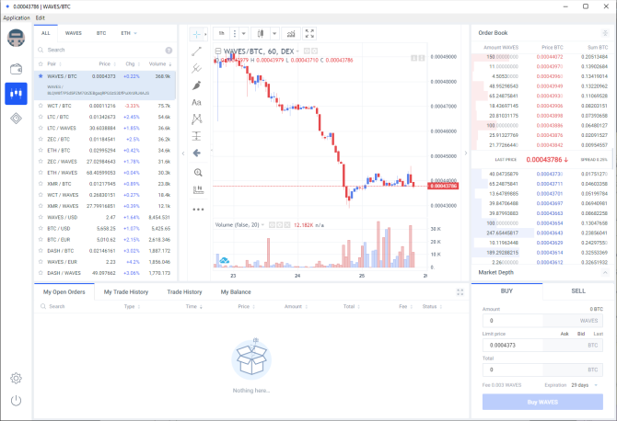Open settings via the gear icon
617x421 pixels.
(16, 378)
